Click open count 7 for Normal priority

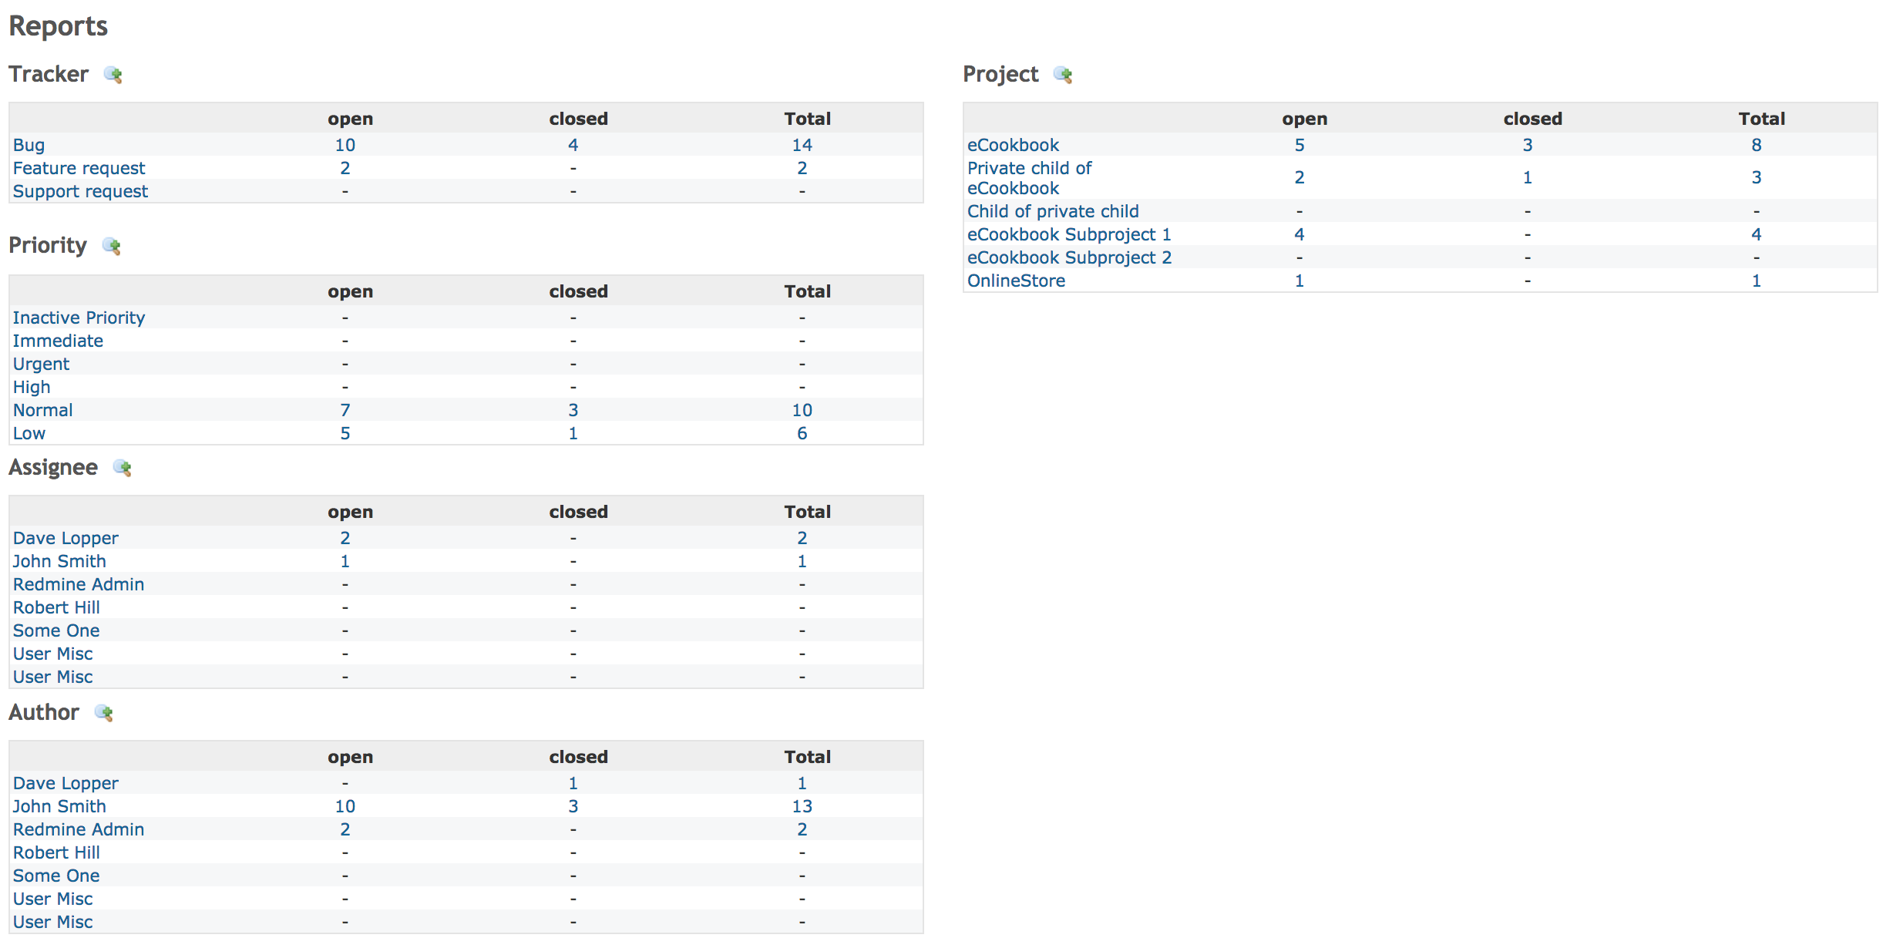click(x=345, y=410)
